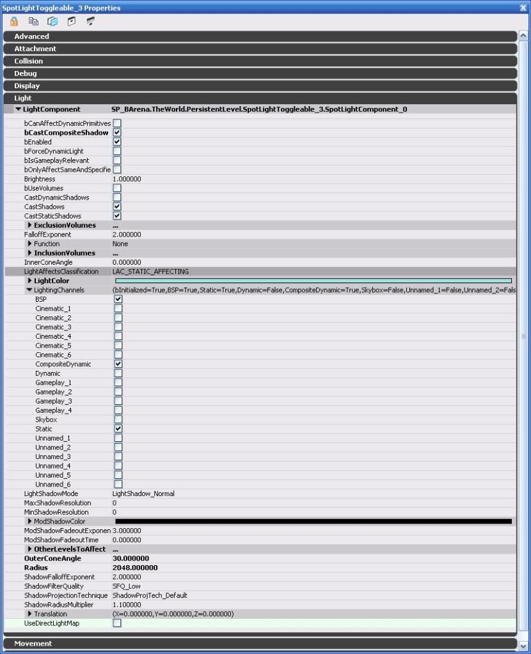Click the blue stacked windows toolbar icon
Viewport: 531px width, 654px height.
[x=52, y=21]
